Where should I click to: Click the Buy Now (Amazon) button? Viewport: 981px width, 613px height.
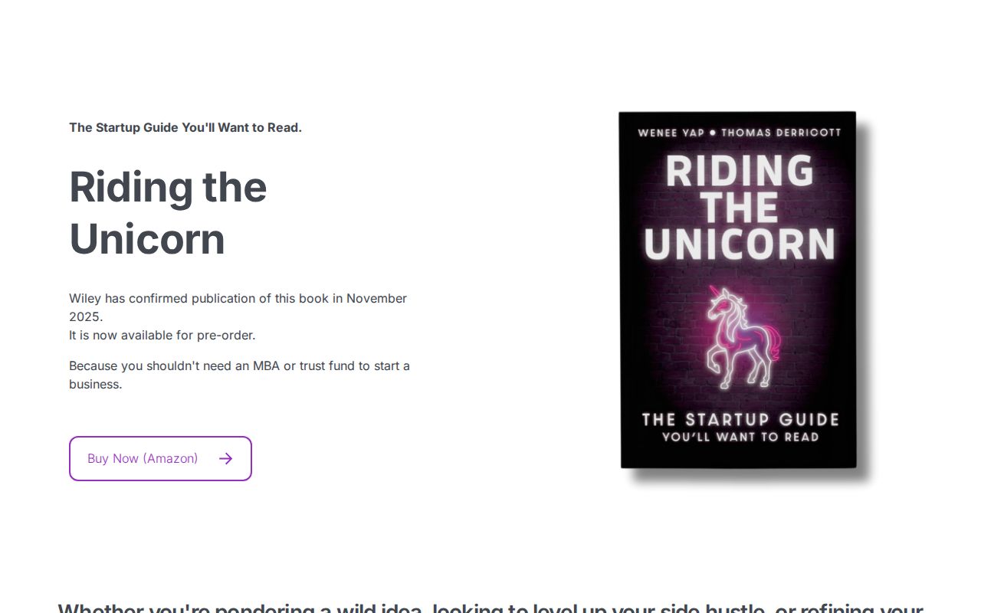(160, 458)
